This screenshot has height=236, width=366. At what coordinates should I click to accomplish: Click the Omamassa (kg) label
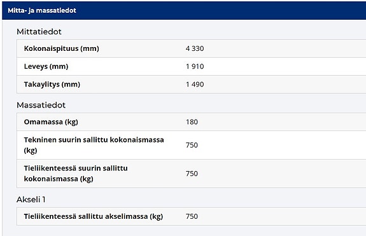(51, 122)
